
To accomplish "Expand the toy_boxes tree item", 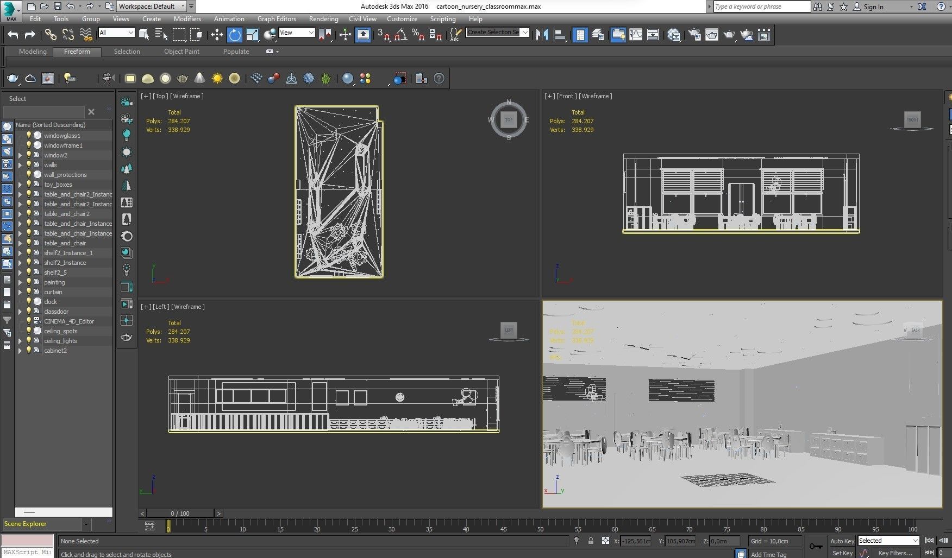I will pyautogui.click(x=21, y=185).
